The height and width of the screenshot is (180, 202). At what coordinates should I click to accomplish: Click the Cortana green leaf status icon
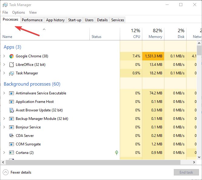click(116, 153)
